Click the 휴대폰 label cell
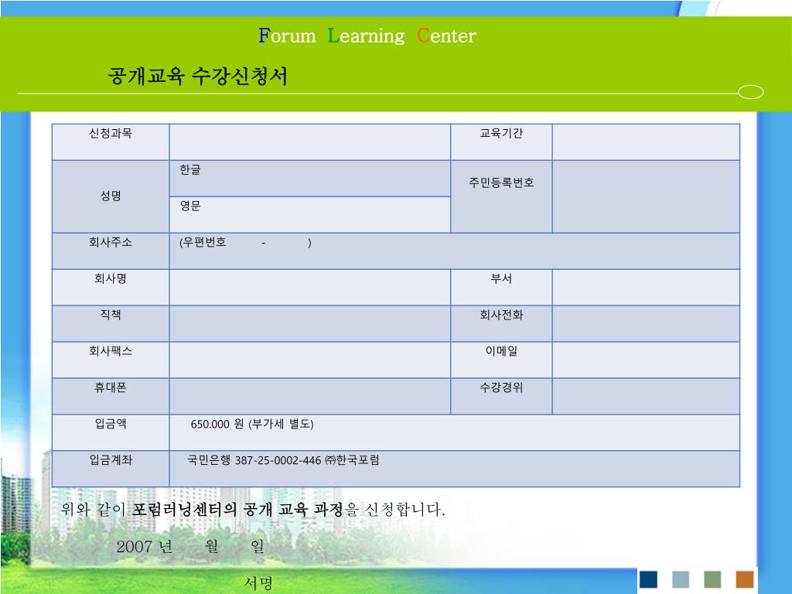Image resolution: width=792 pixels, height=594 pixels. (x=111, y=397)
